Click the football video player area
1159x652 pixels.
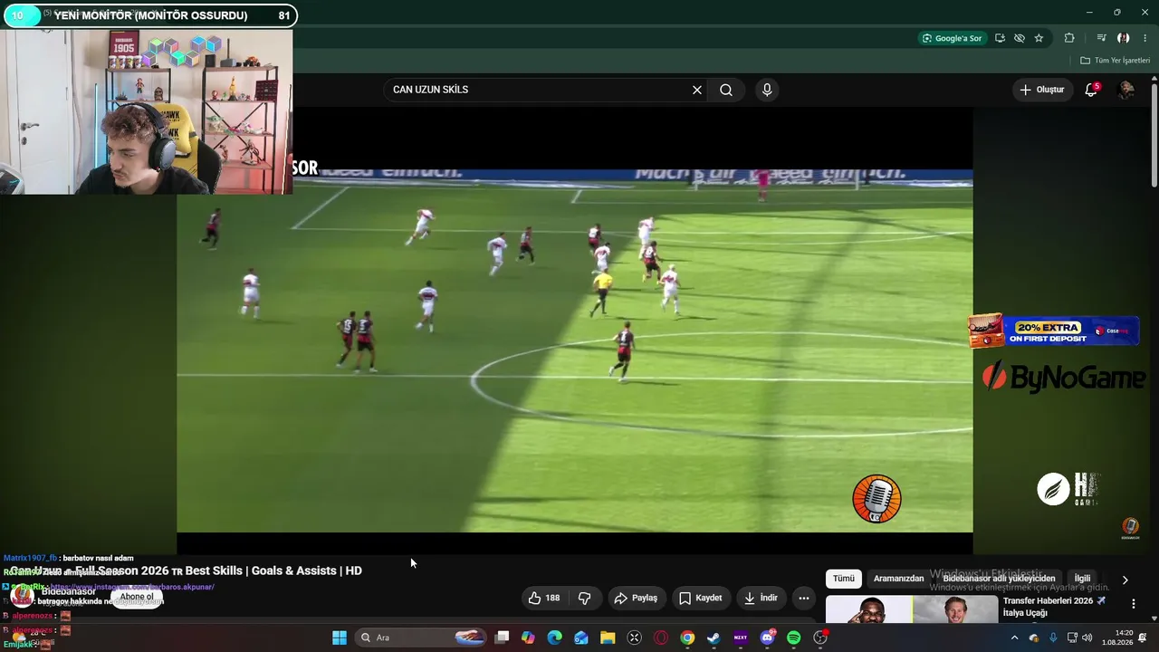[x=575, y=350]
